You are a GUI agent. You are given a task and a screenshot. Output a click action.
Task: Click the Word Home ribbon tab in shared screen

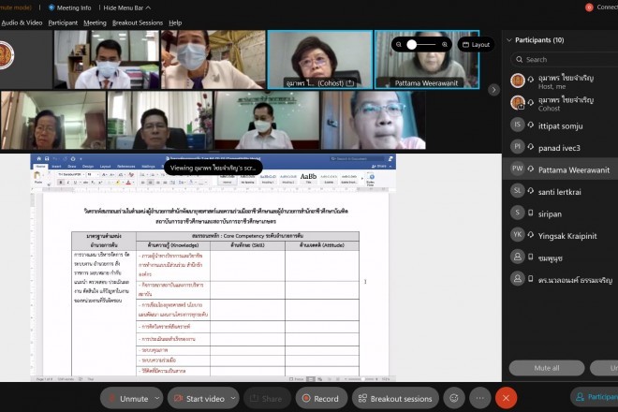tap(40, 167)
